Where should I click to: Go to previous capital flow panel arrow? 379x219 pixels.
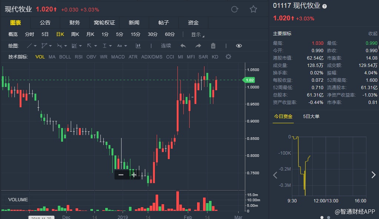(x=275, y=175)
